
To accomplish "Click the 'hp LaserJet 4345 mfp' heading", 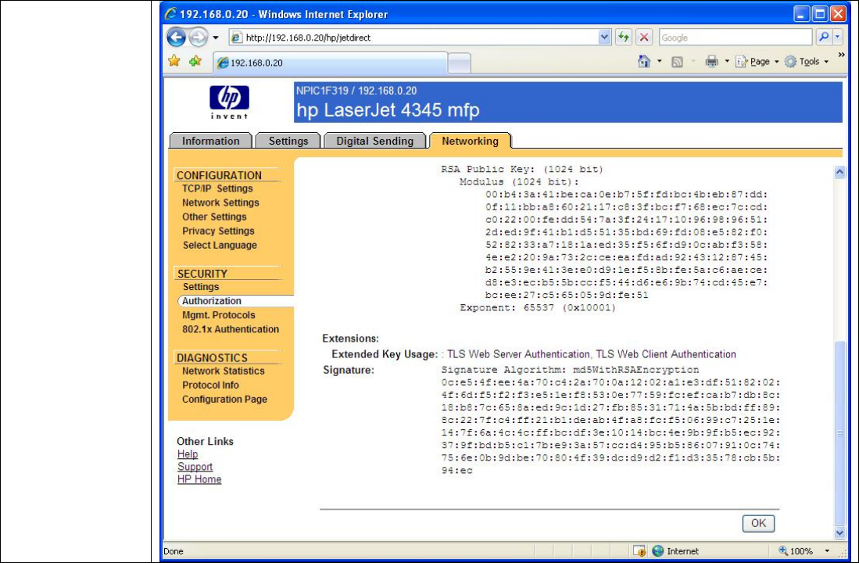I will coord(388,110).
